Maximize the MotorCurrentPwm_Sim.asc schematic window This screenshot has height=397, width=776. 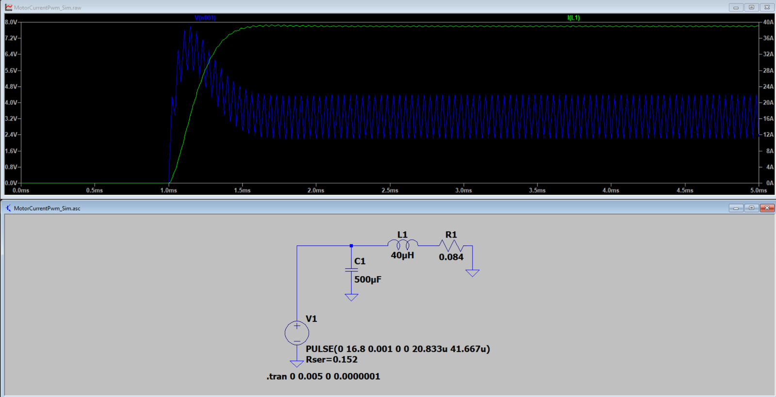[x=752, y=208]
